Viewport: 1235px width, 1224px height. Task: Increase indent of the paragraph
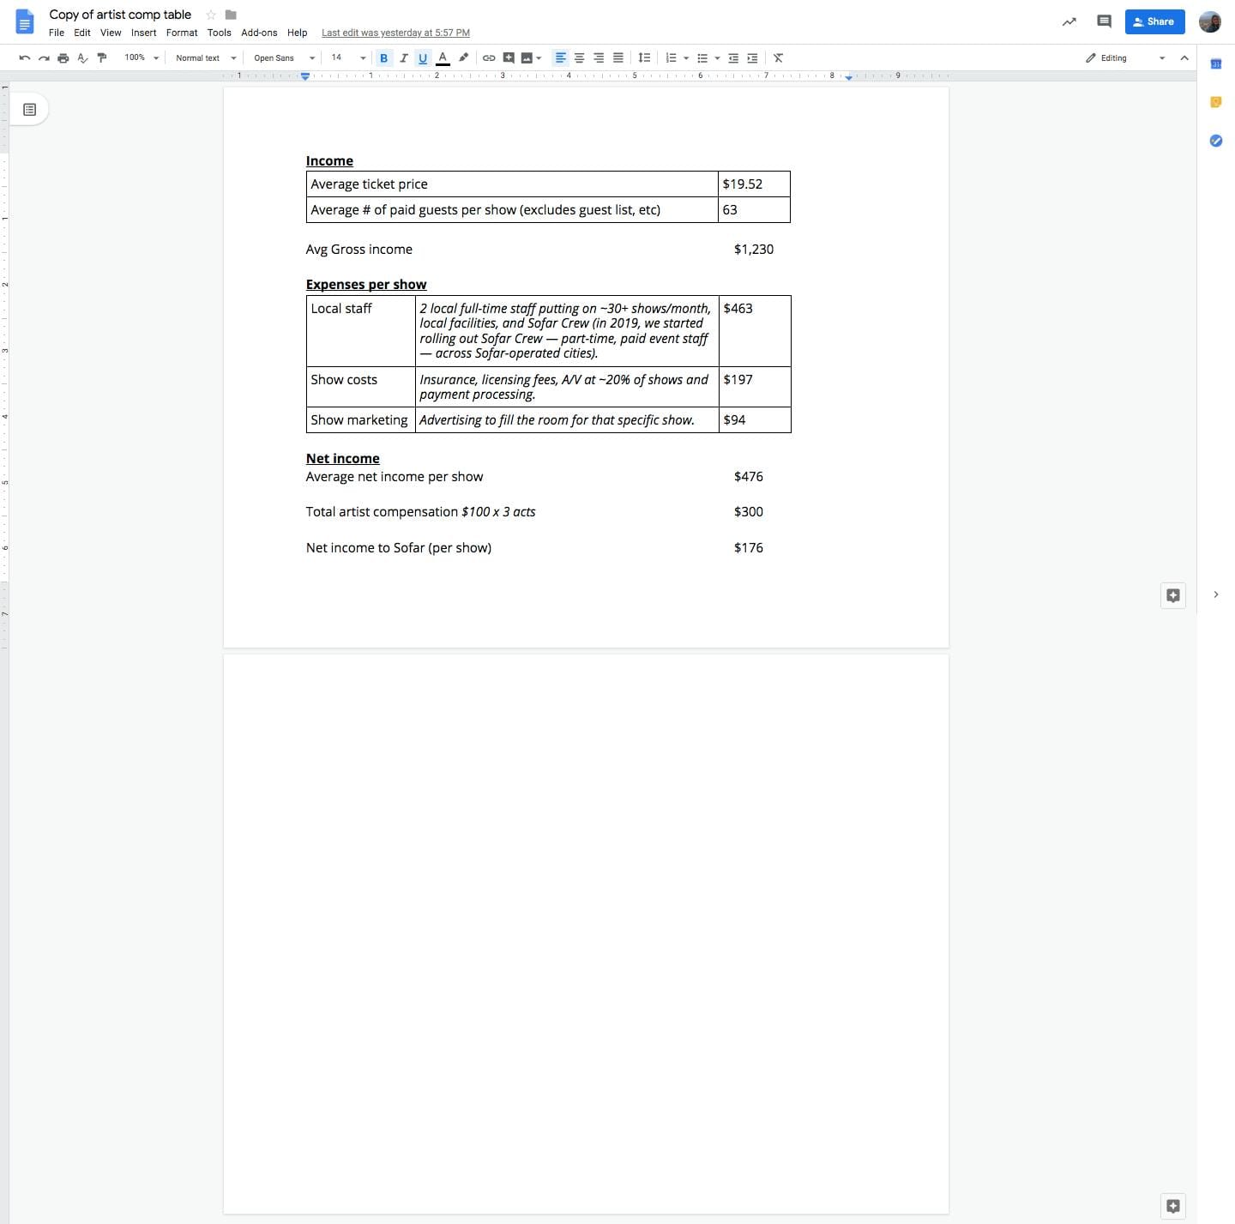pyautogui.click(x=752, y=58)
